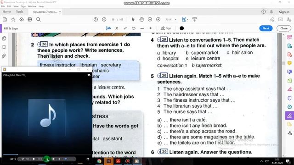Go back to the previous track in media player
This screenshot has height=165, width=294.
pyautogui.click(x=40, y=159)
